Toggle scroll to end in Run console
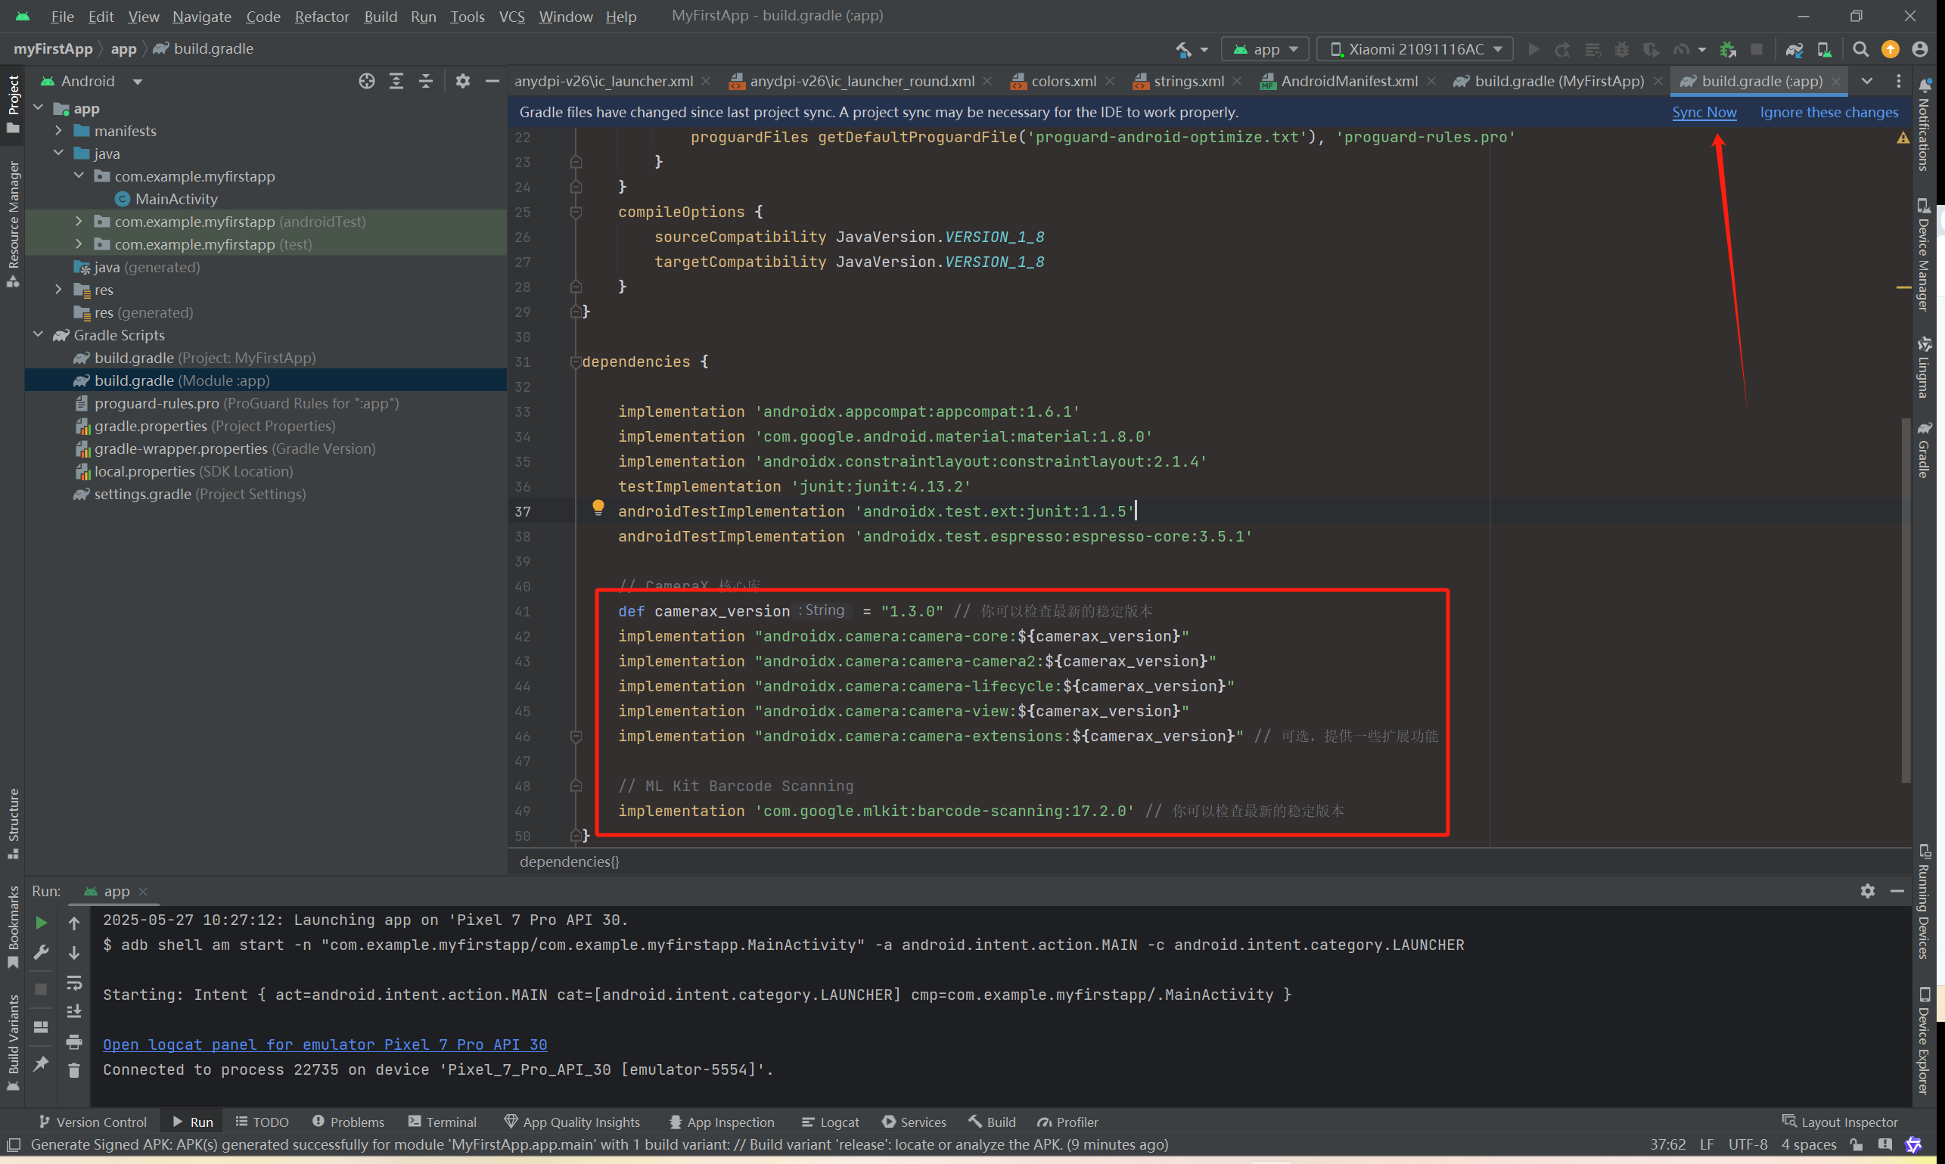 click(73, 1012)
